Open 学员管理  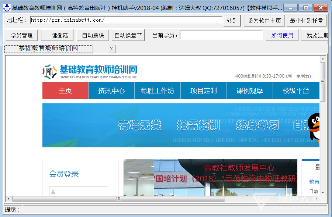pyautogui.click(x=21, y=35)
